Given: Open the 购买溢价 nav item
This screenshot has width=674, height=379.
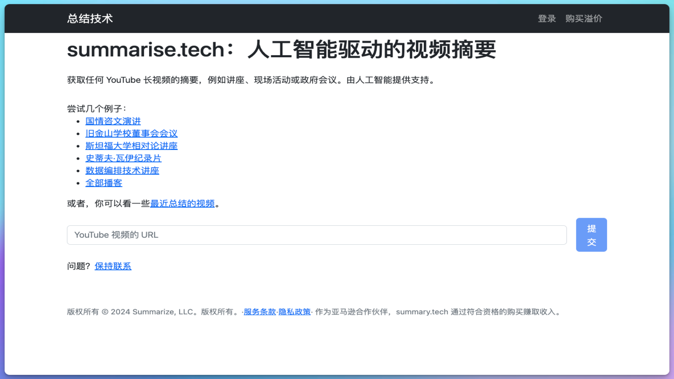Looking at the screenshot, I should coord(583,19).
